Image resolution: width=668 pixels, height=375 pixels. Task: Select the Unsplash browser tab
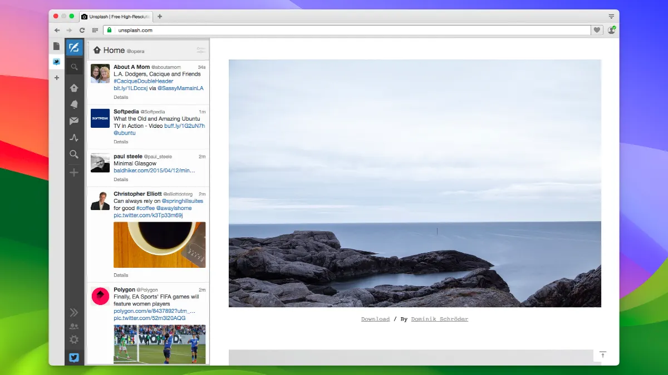click(116, 17)
